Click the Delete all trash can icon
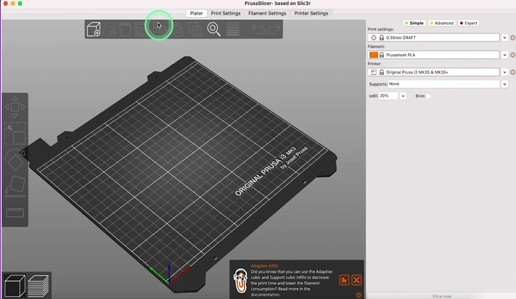516x299 pixels. 125,29
